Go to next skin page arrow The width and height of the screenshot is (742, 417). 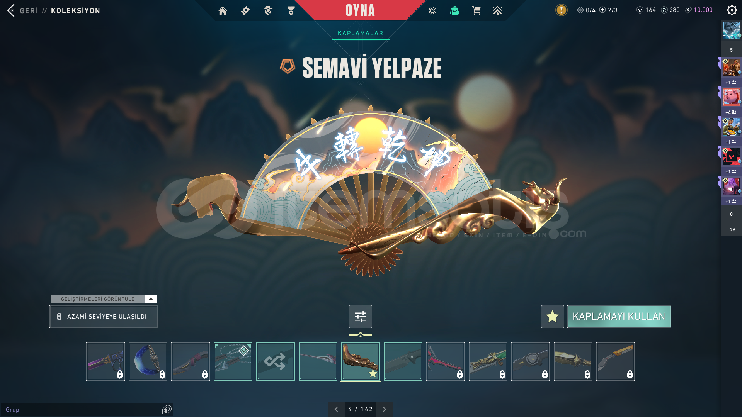coord(384,409)
